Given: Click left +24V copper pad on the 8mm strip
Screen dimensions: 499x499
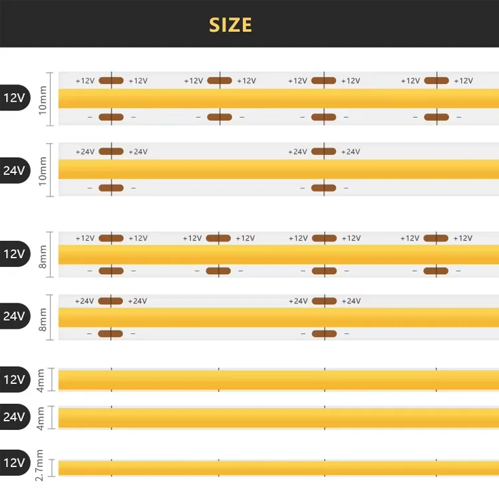Looking at the screenshot, I should [x=111, y=301].
